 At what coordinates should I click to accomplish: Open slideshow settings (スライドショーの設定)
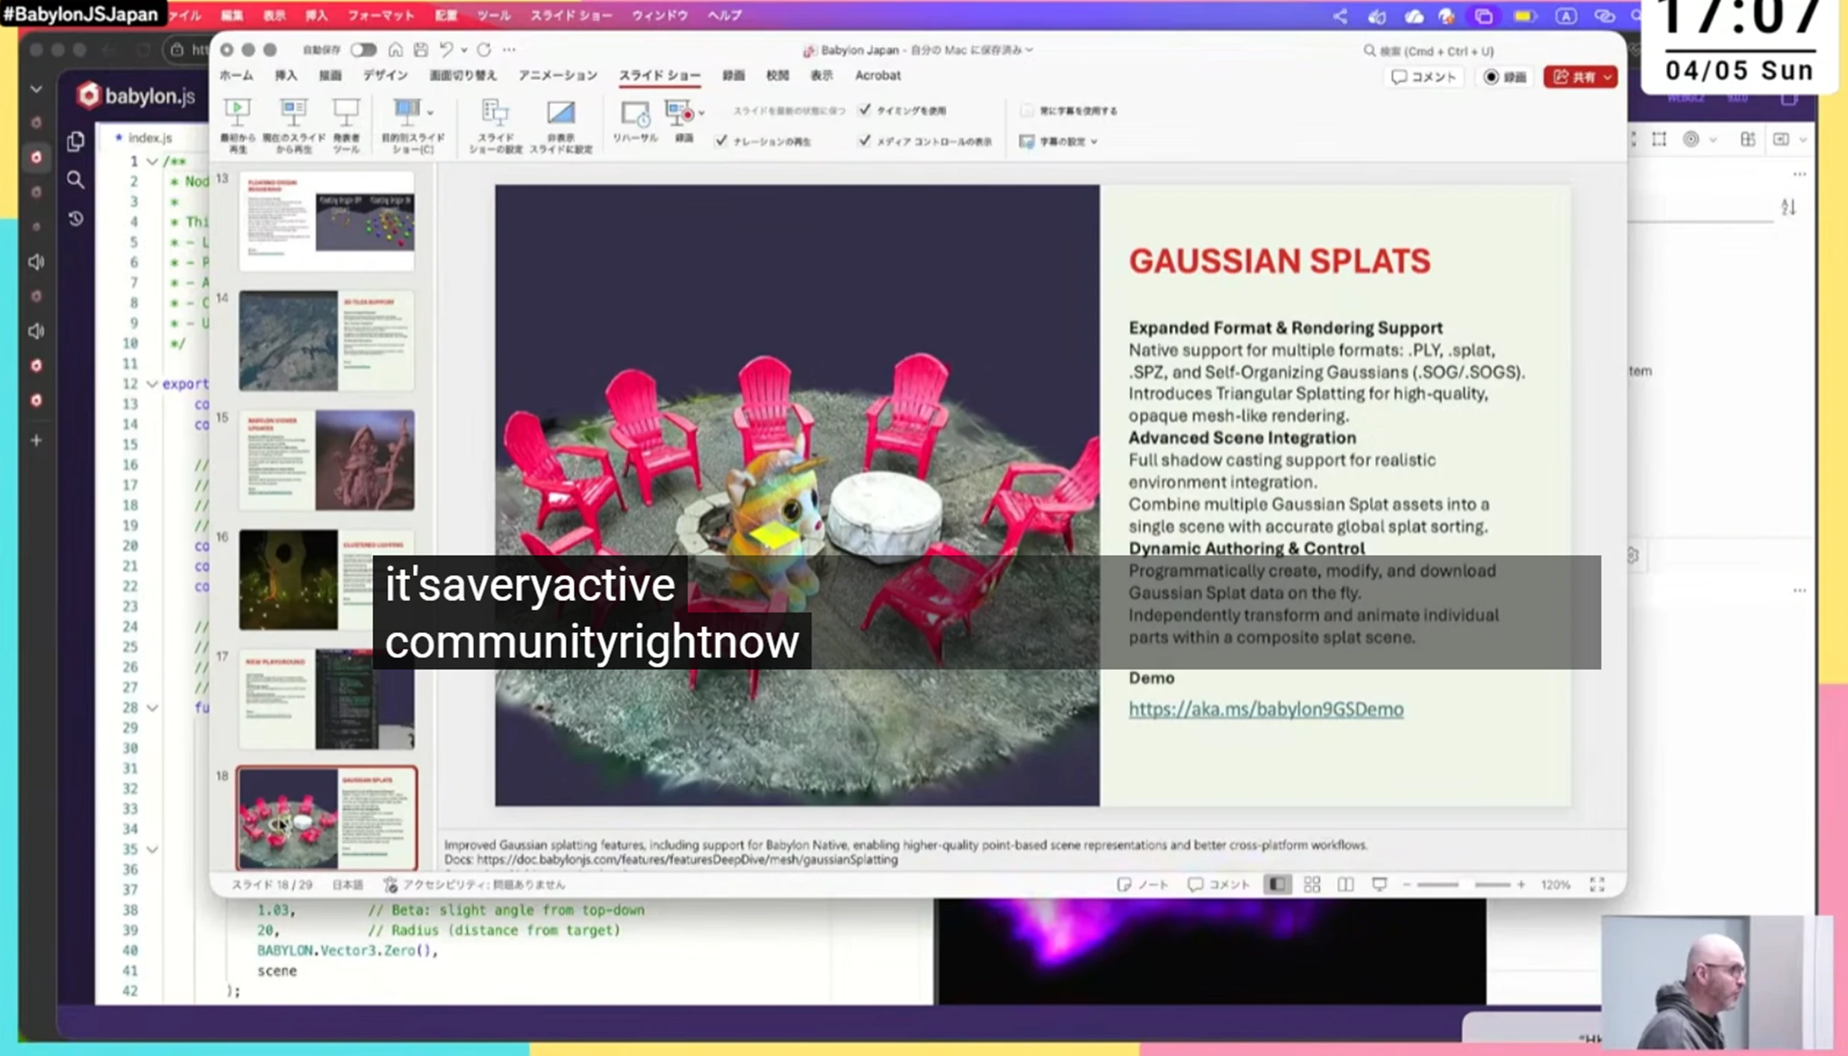(495, 113)
